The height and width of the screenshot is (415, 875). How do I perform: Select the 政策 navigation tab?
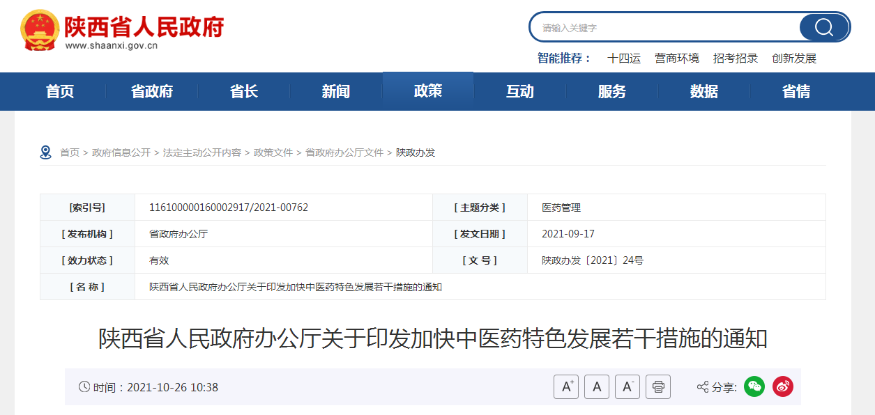coord(428,91)
